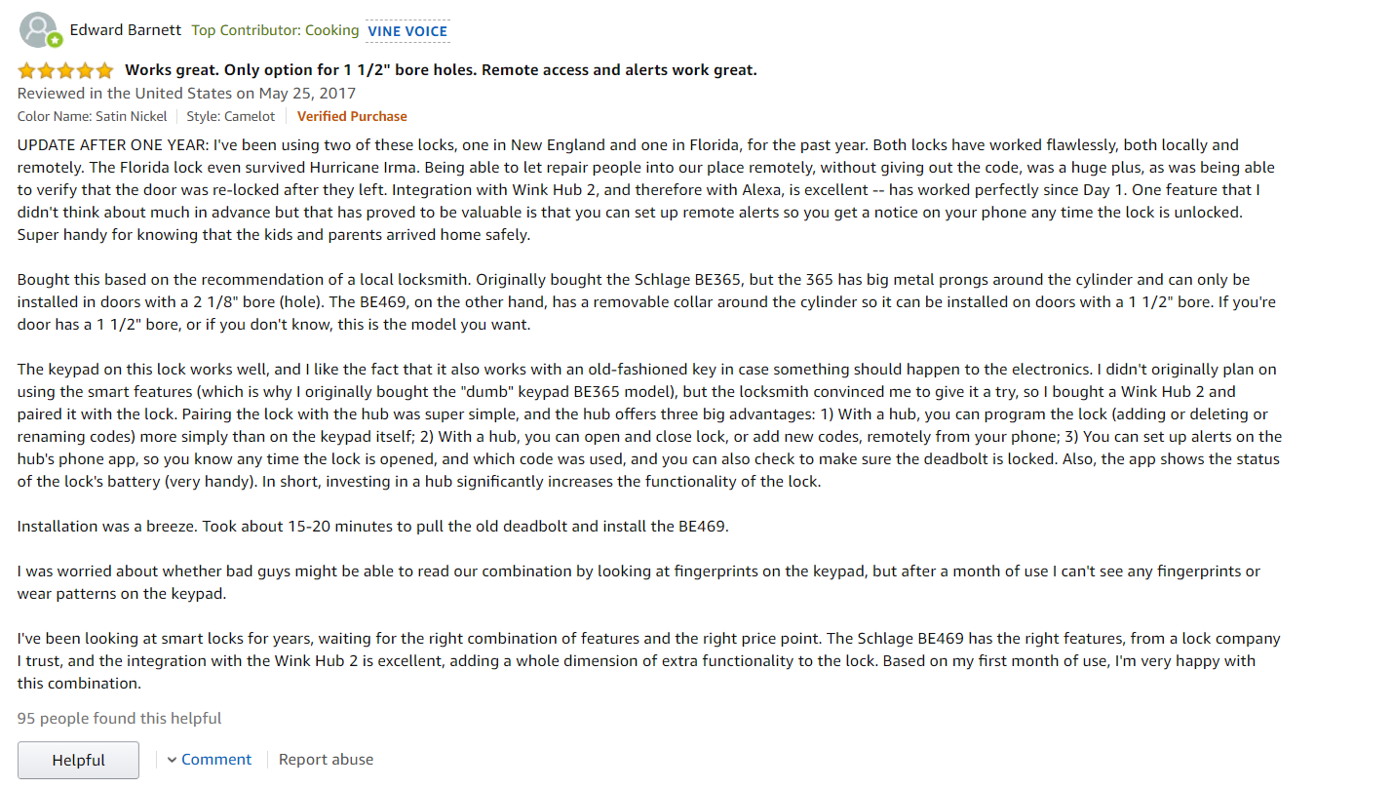This screenshot has height=788, width=1393.
Task: Click the Verified Purchase label
Action: tap(352, 116)
